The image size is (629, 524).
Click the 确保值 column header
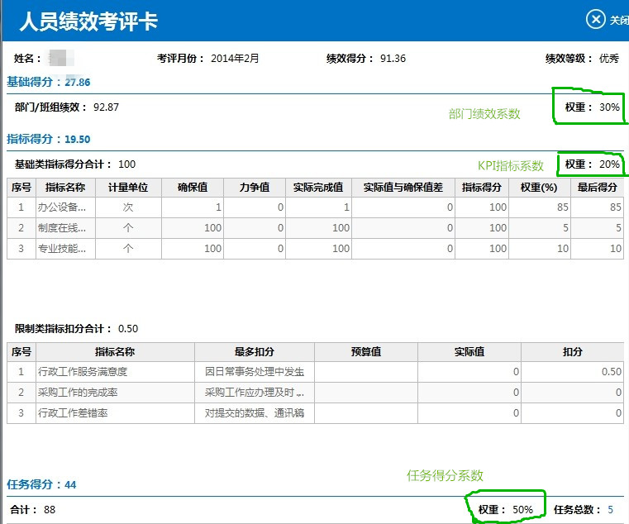tap(193, 188)
